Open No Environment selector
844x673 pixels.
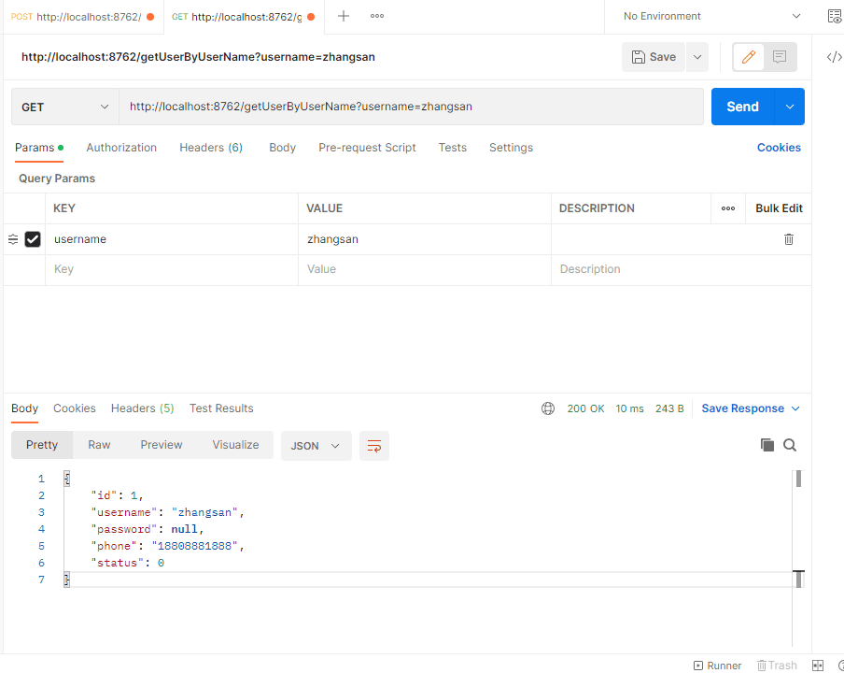tap(711, 16)
